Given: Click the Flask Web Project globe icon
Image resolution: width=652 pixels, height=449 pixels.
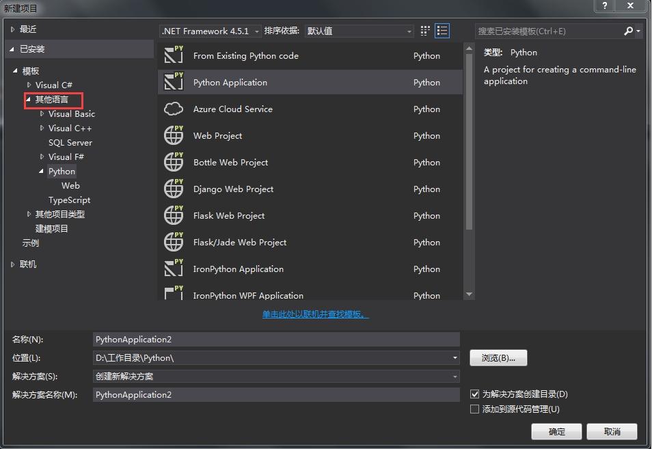Looking at the screenshot, I should point(174,215).
